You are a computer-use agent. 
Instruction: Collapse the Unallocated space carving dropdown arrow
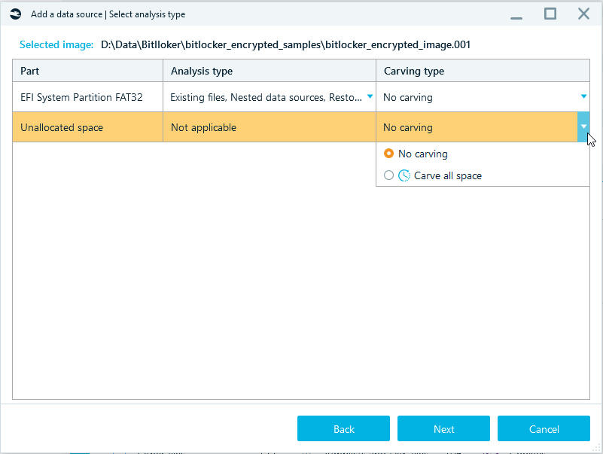583,127
